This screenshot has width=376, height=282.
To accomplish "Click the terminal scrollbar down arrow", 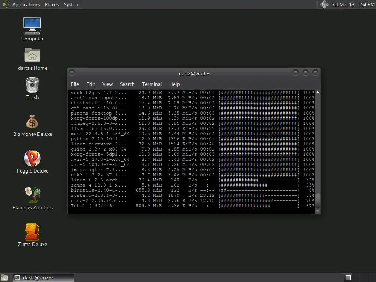I will [x=318, y=211].
